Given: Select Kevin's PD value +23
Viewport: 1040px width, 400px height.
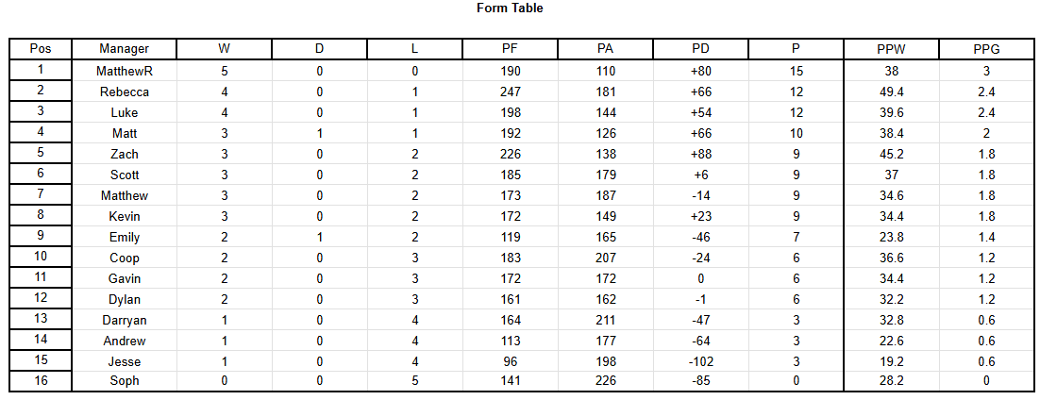Looking at the screenshot, I should point(700,216).
